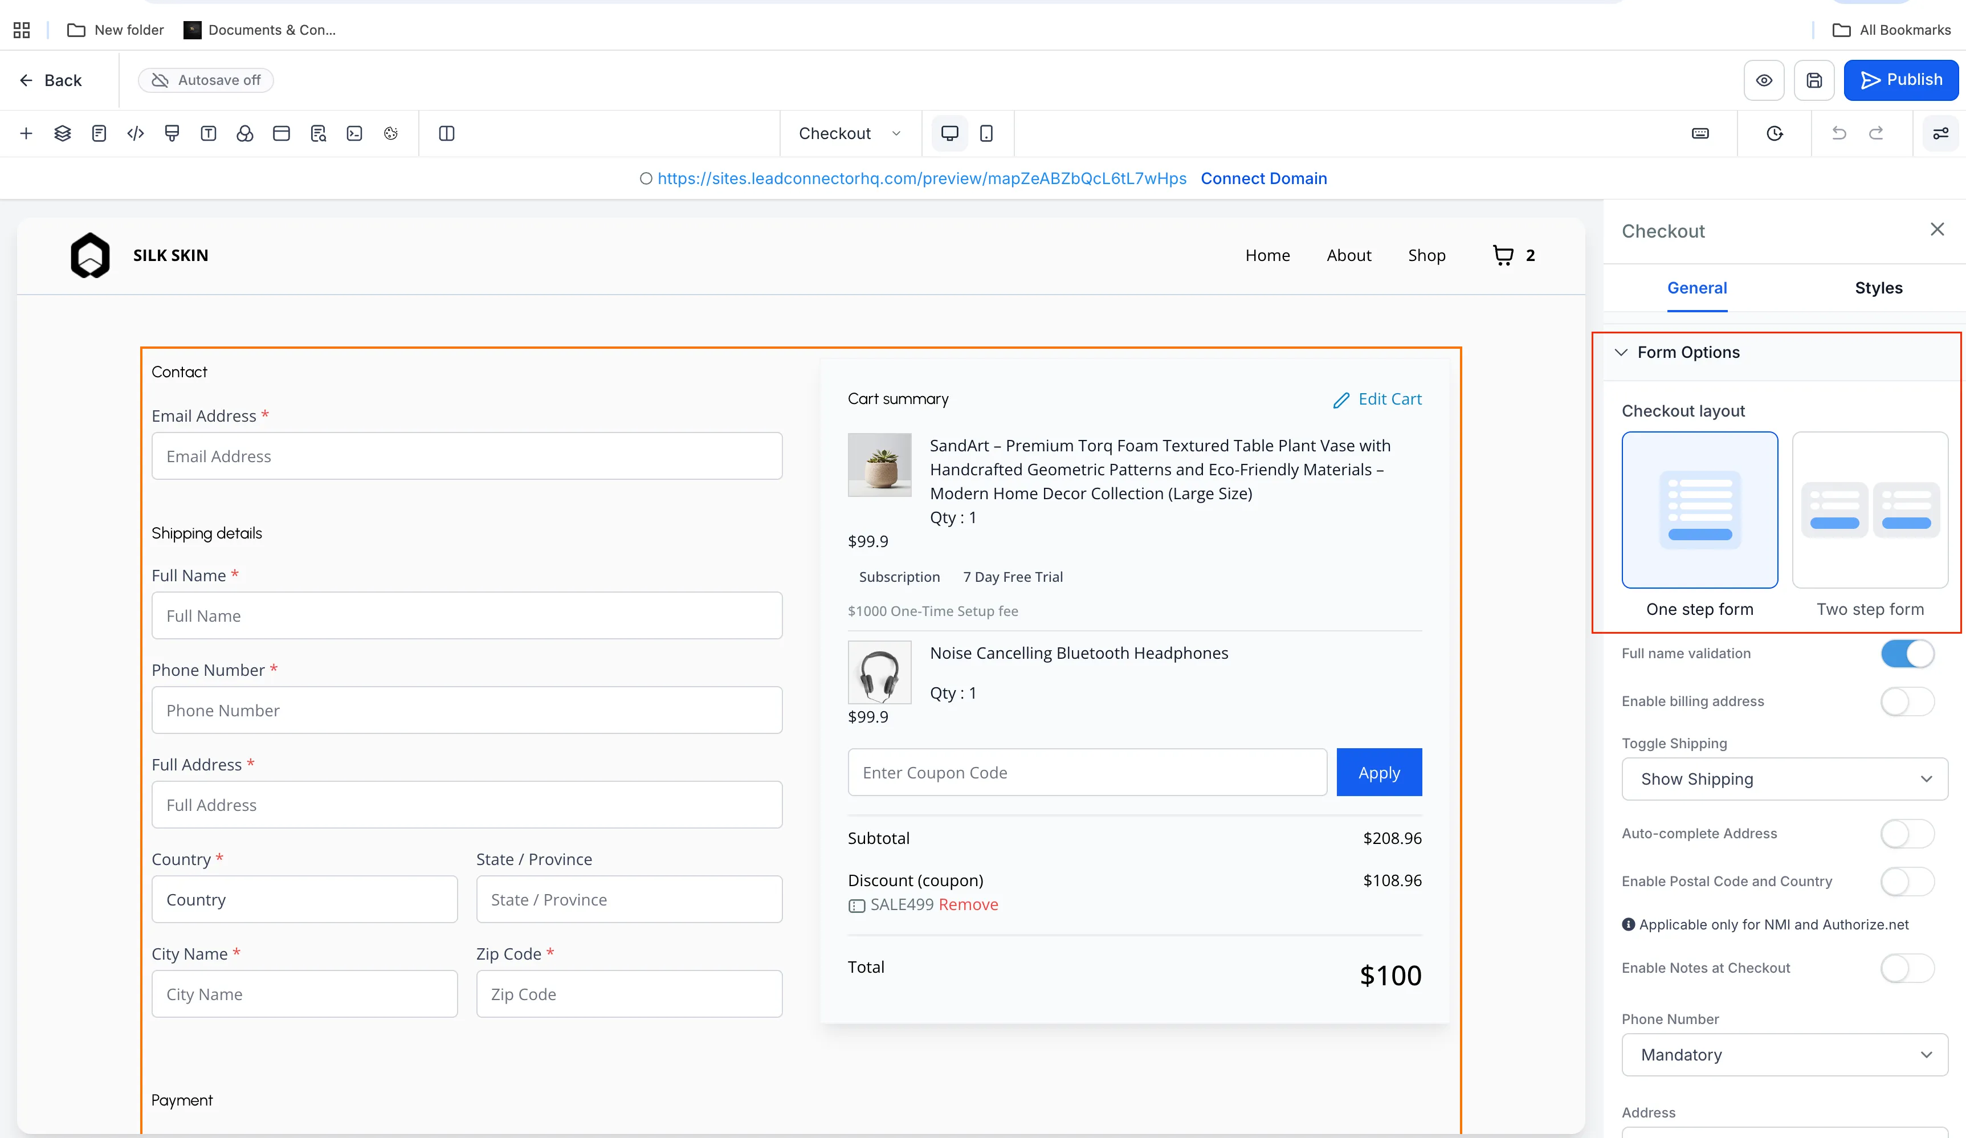This screenshot has height=1138, width=1966.
Task: Go Back from the editor
Action: pyautogui.click(x=51, y=80)
